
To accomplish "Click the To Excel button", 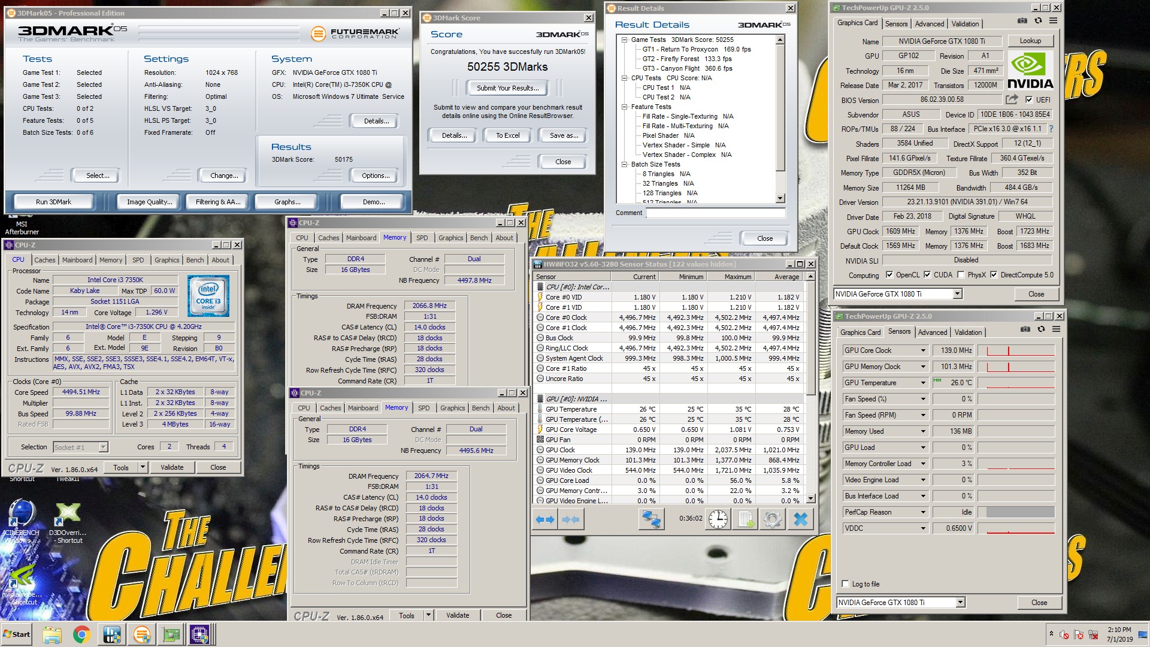I will (x=507, y=135).
